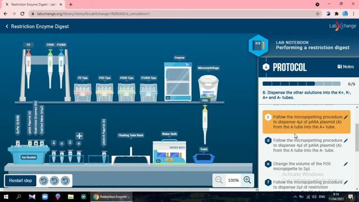Pick up the P2 micropipette
The image size is (359, 202).
pyautogui.click(x=28, y=68)
